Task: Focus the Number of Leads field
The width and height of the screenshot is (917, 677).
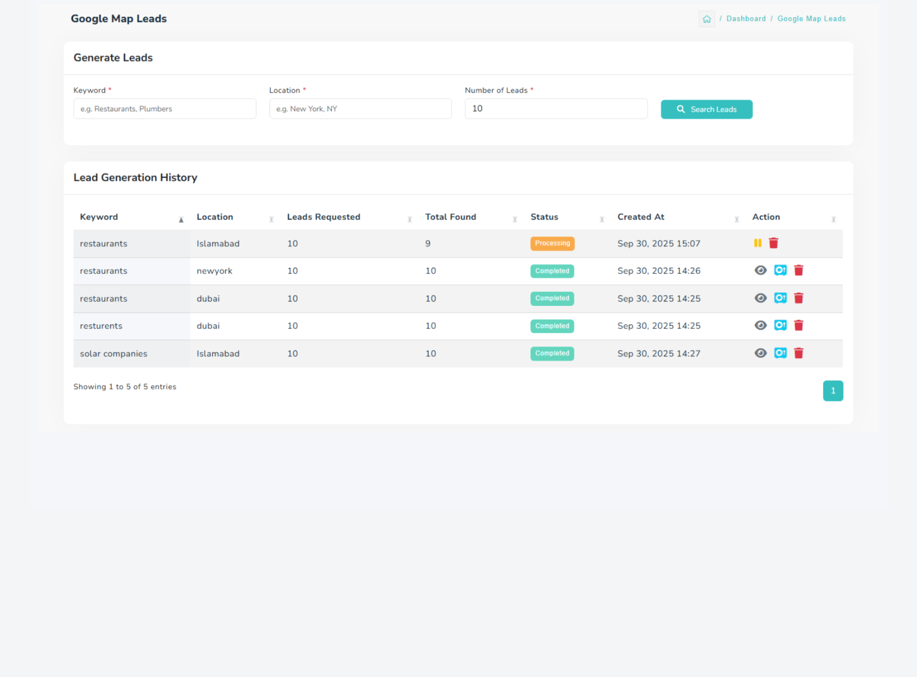Action: click(x=556, y=109)
